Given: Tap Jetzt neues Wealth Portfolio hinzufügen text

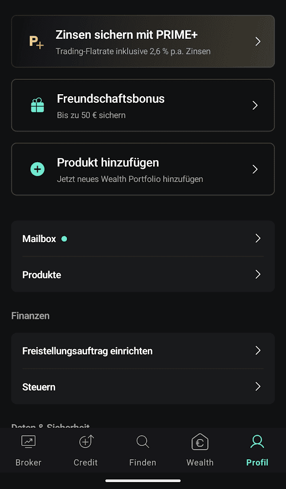Looking at the screenshot, I should point(130,179).
